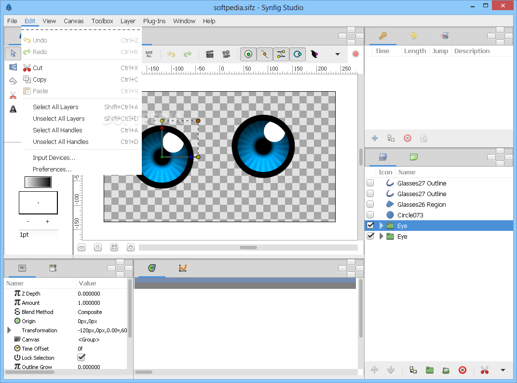Raise layer with up arrow icon

coord(375,370)
